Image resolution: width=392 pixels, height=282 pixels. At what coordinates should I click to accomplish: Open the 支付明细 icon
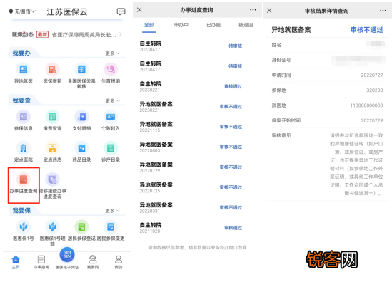pyautogui.click(x=81, y=117)
